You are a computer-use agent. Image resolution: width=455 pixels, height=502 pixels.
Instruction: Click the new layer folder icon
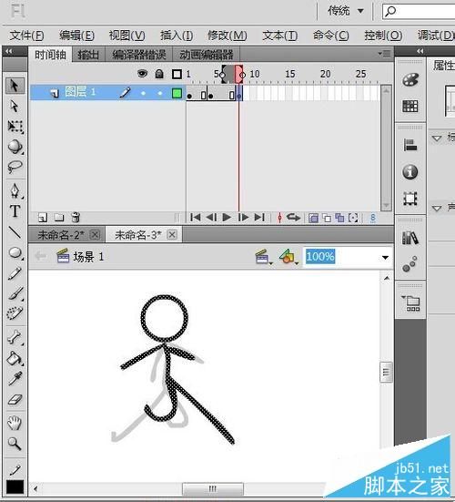(x=59, y=218)
